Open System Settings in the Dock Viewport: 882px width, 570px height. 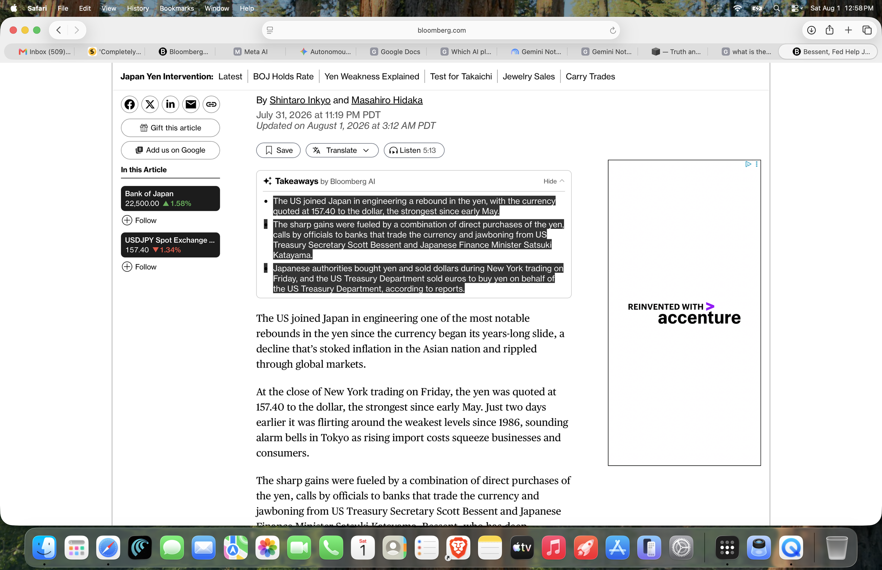(x=681, y=547)
